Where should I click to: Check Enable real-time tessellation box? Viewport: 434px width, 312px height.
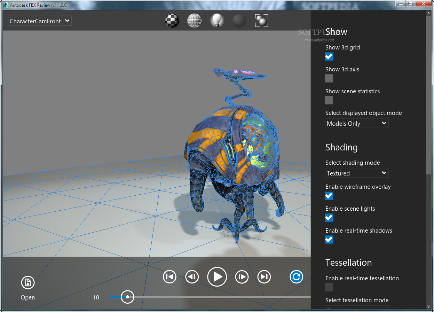coord(329,287)
